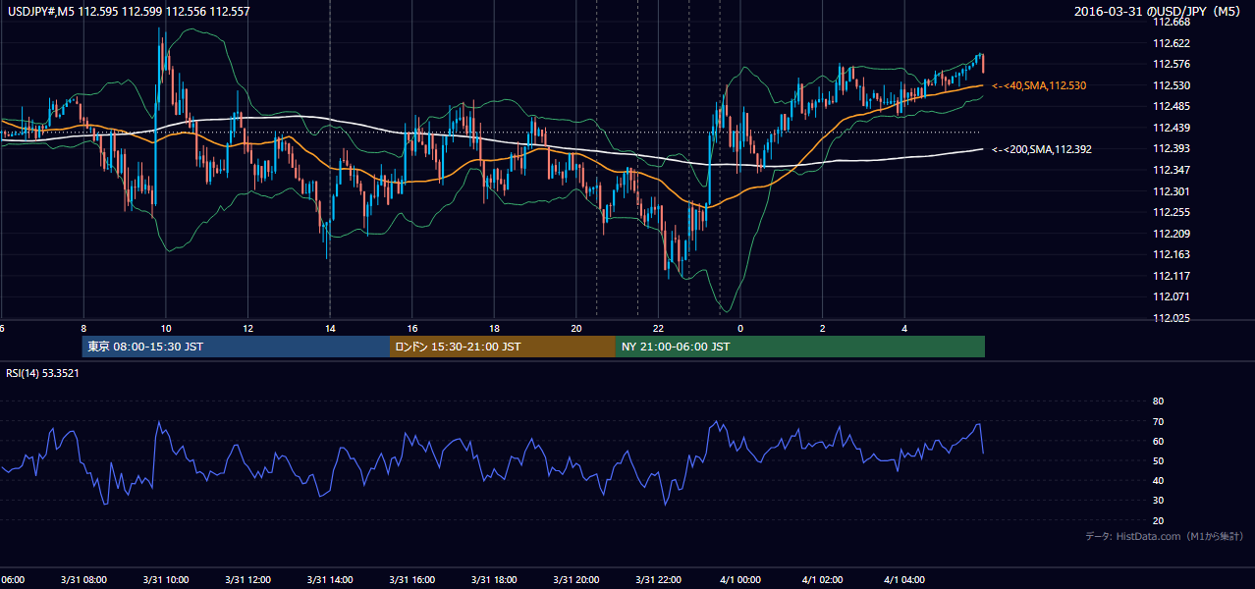
Task: Click RSI scale level 80
Action: [x=1158, y=402]
